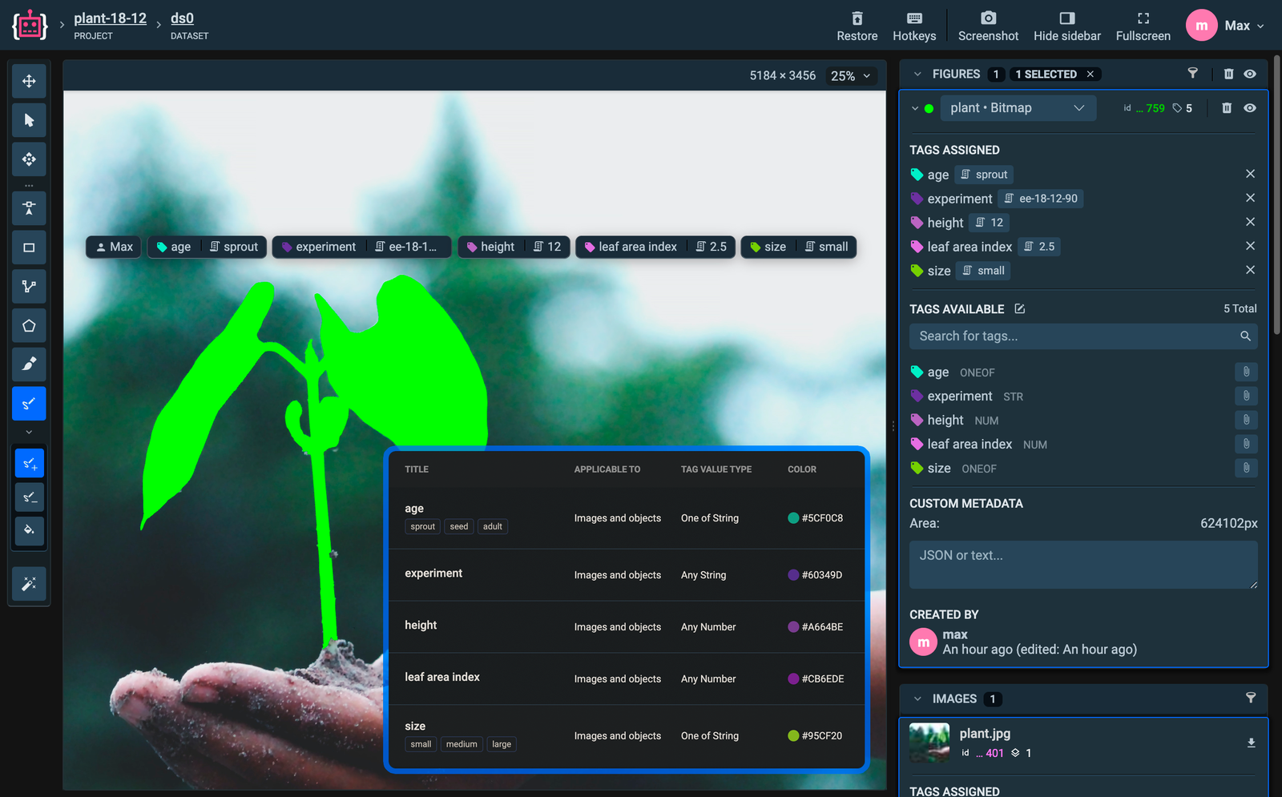The width and height of the screenshot is (1282, 797).
Task: Toggle visibility of all figures
Action: click(x=1250, y=74)
